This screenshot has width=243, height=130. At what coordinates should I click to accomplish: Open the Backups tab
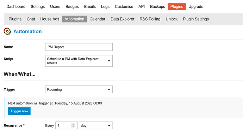click(x=157, y=6)
